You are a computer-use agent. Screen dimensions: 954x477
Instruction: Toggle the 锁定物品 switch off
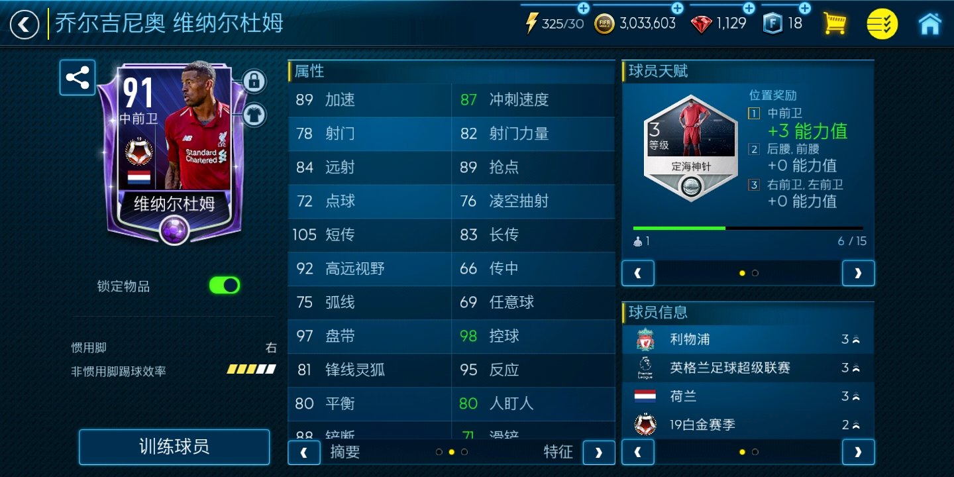coord(225,286)
